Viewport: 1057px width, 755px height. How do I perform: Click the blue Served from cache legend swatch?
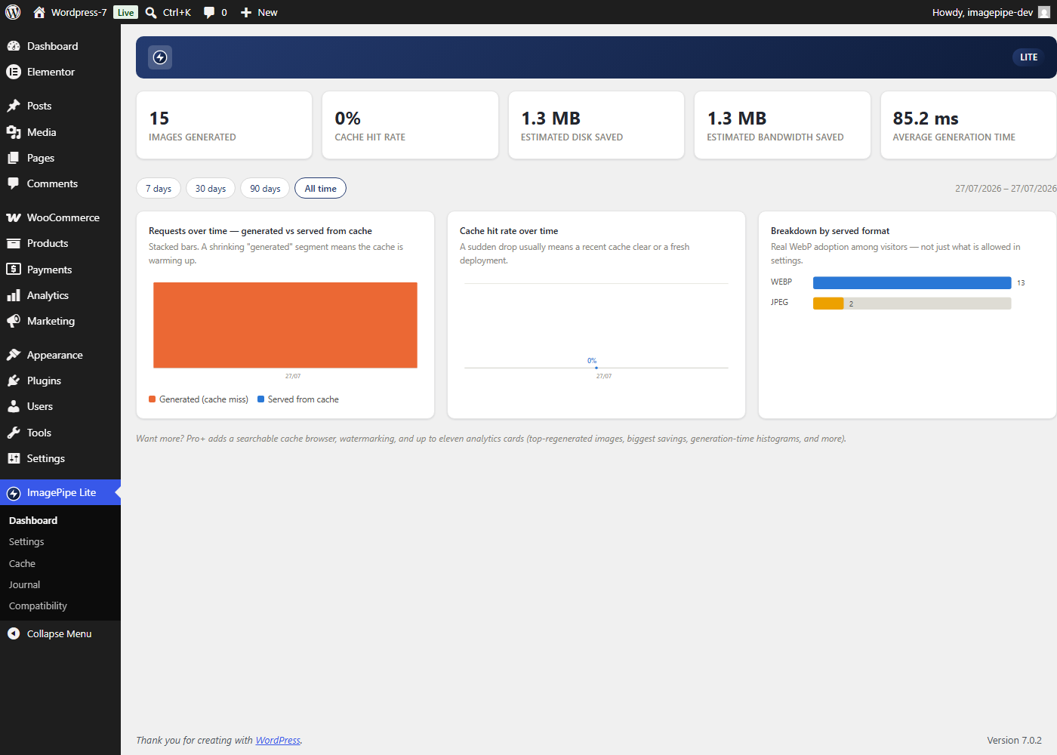pos(261,399)
